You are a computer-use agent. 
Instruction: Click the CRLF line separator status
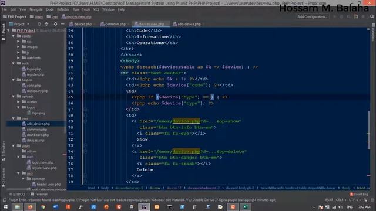pyautogui.click(x=340, y=200)
